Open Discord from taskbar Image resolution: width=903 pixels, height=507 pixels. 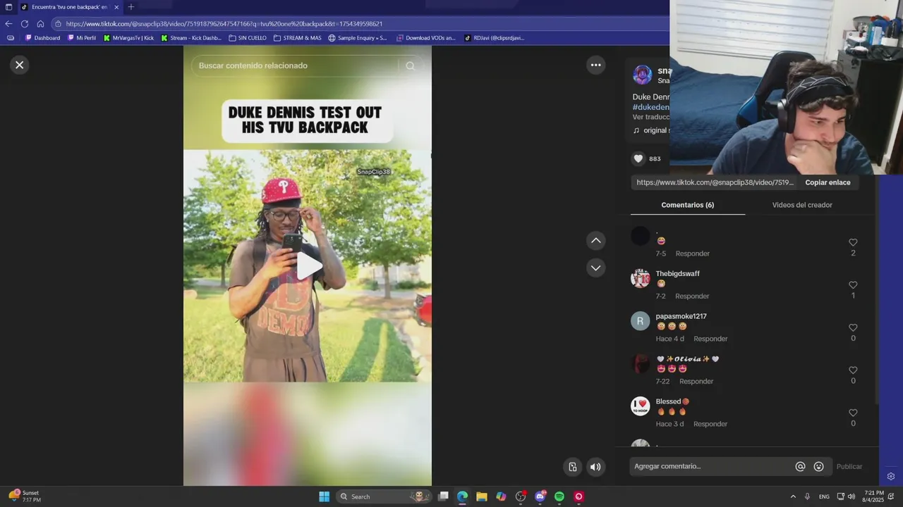pos(540,496)
